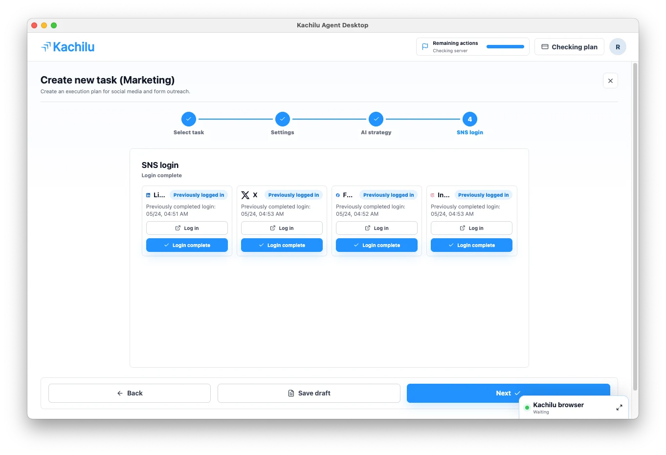
Task: Open Log in for the LinkedIn card
Action: tap(187, 228)
